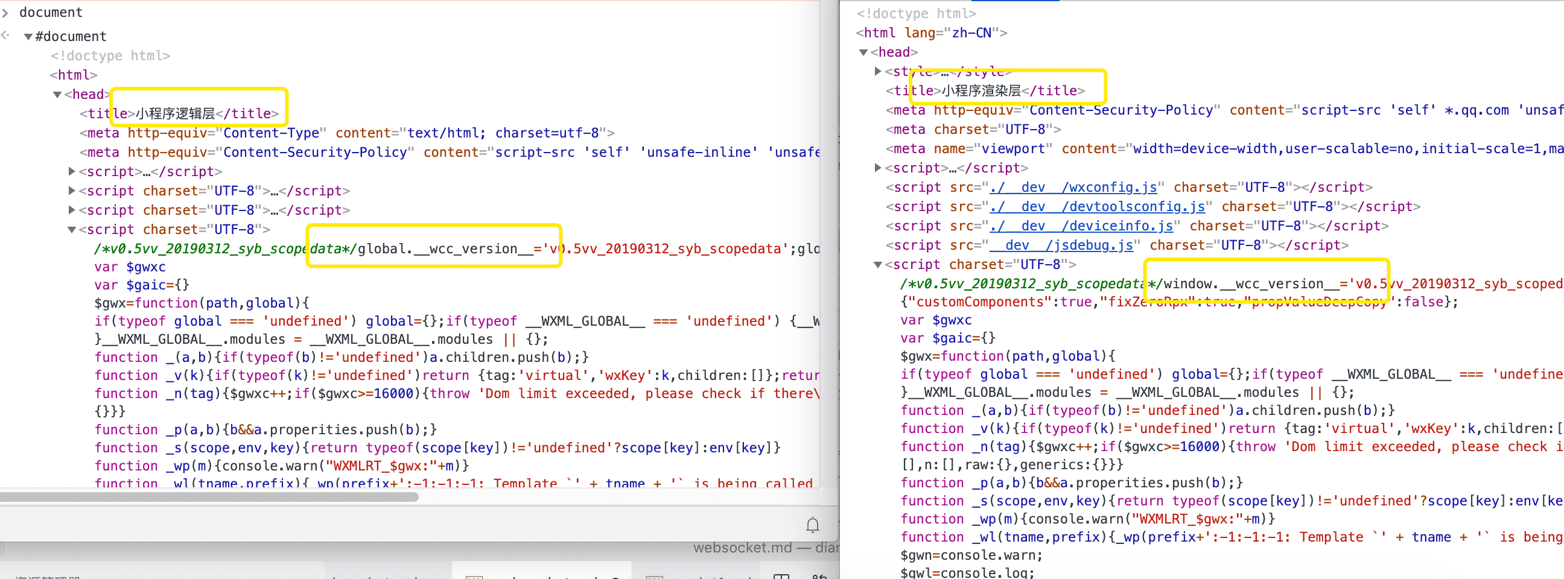The image size is (1564, 579).
Task: Select the left panel <!doctype html> row
Action: point(110,56)
